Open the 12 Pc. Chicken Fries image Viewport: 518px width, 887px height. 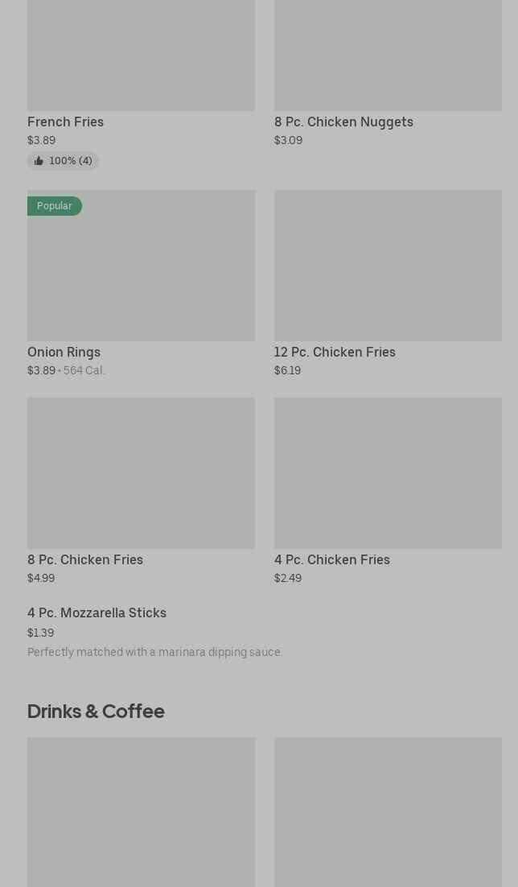point(388,265)
